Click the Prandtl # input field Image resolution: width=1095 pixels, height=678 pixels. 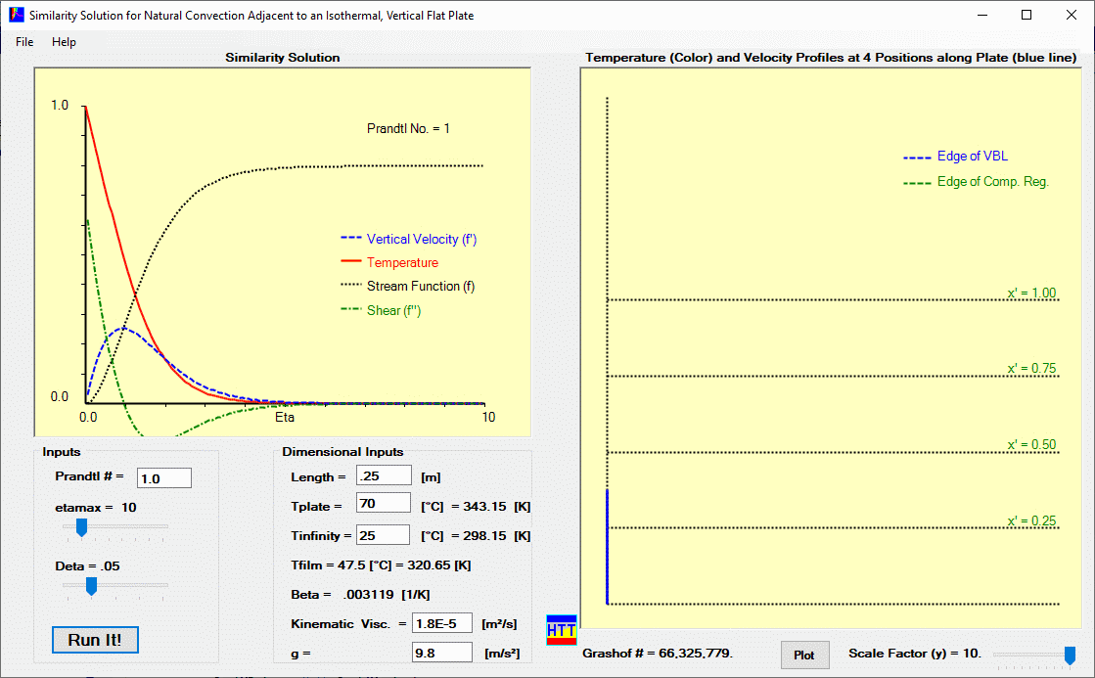pos(164,478)
